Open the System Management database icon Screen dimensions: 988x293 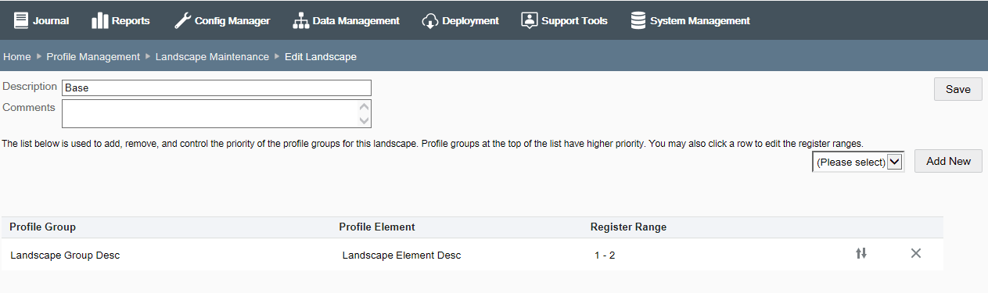coord(638,21)
